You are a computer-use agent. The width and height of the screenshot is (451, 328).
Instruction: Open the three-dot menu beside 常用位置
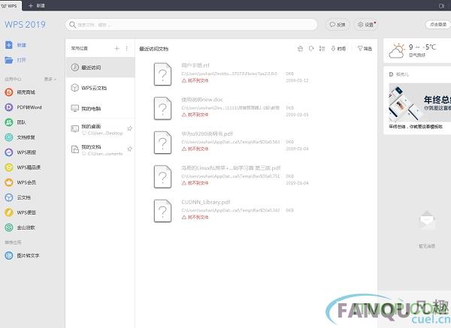pyautogui.click(x=127, y=48)
